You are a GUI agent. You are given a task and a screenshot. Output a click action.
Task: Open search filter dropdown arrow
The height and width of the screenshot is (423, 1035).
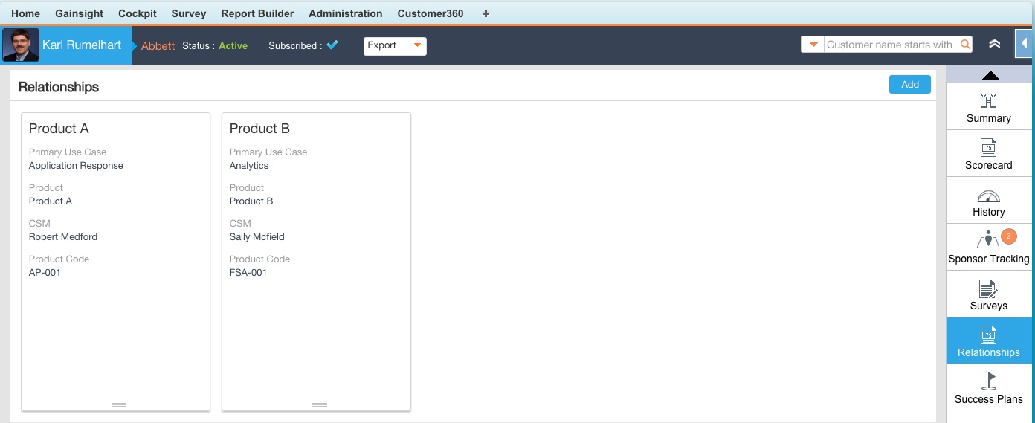tap(813, 45)
